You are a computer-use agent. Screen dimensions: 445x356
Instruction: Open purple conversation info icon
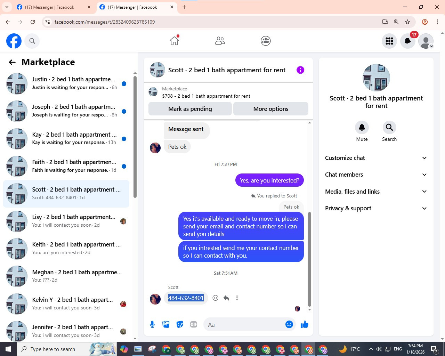click(300, 70)
